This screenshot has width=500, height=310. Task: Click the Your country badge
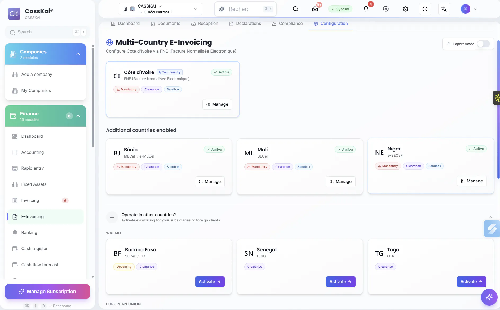point(170,72)
